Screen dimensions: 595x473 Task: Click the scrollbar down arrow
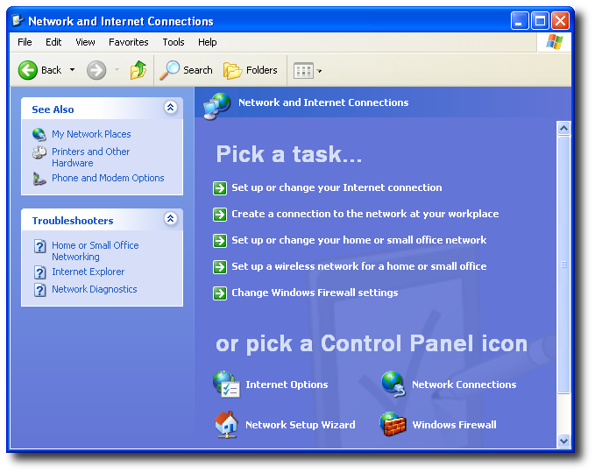563,441
